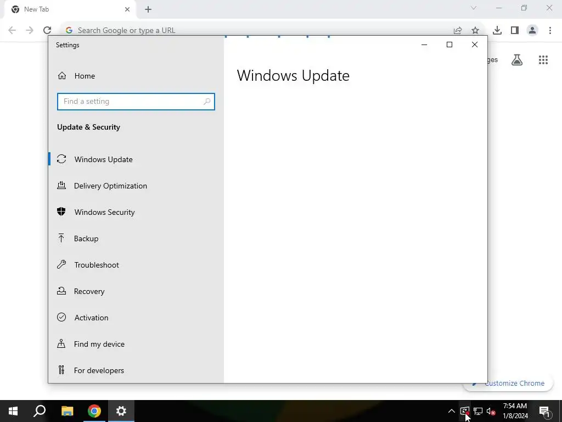Viewport: 562px width, 422px height.
Task: Open Home in Settings sidebar
Action: pos(136,76)
